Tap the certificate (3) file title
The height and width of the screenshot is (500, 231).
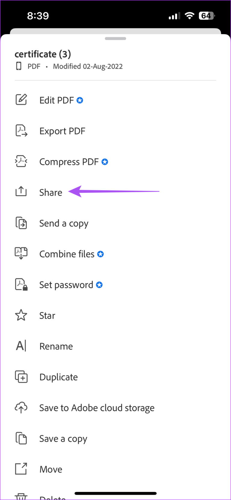(43, 54)
